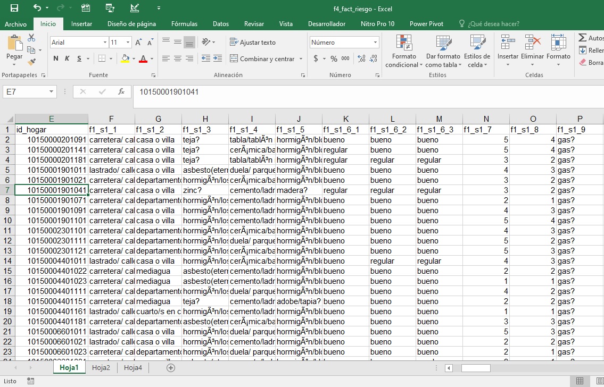
Task: Change the text orientation
Action: click(x=206, y=42)
